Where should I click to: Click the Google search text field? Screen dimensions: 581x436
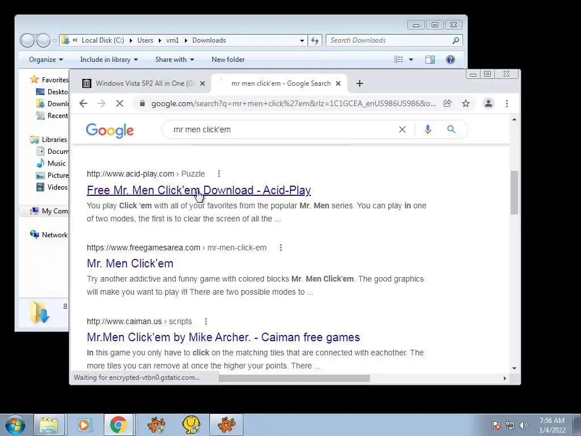(284, 129)
